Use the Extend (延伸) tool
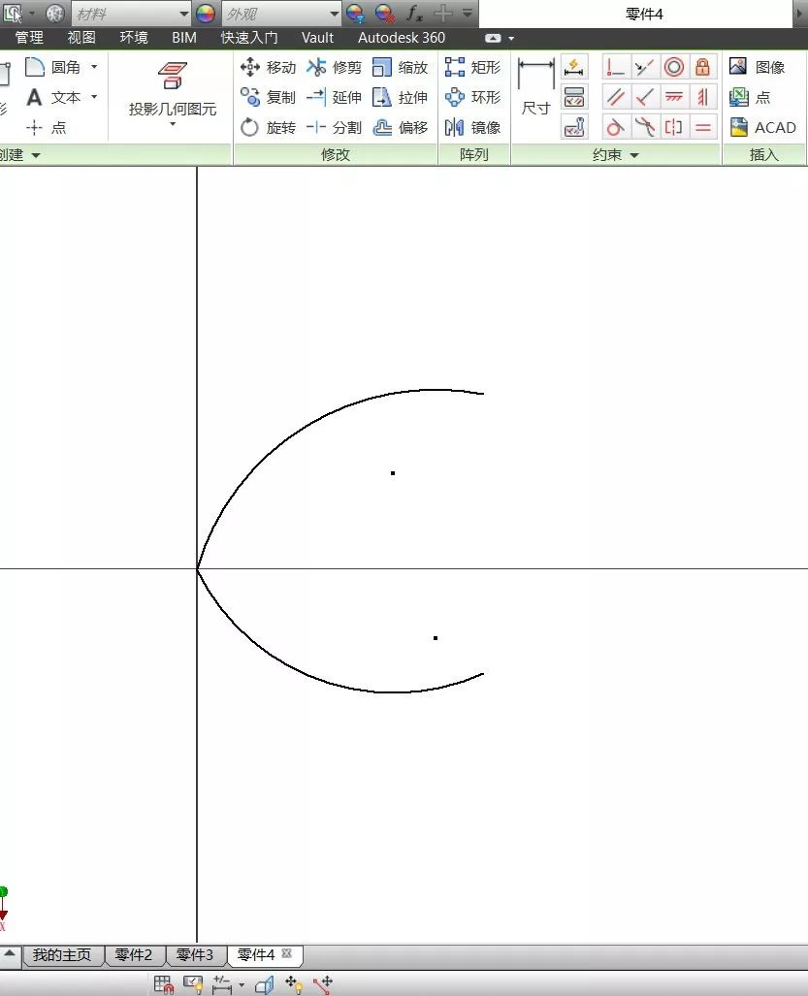808x996 pixels. [x=334, y=97]
